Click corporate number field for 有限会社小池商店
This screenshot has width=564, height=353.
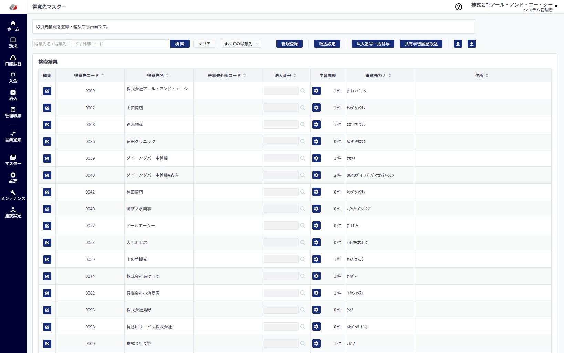click(x=281, y=293)
